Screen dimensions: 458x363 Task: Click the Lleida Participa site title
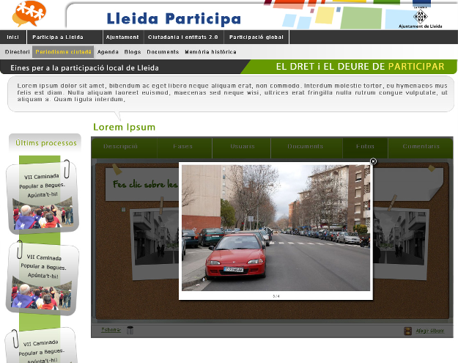174,19
